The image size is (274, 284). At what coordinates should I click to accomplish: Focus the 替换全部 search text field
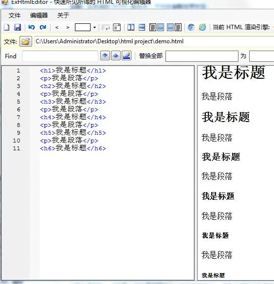(202, 56)
